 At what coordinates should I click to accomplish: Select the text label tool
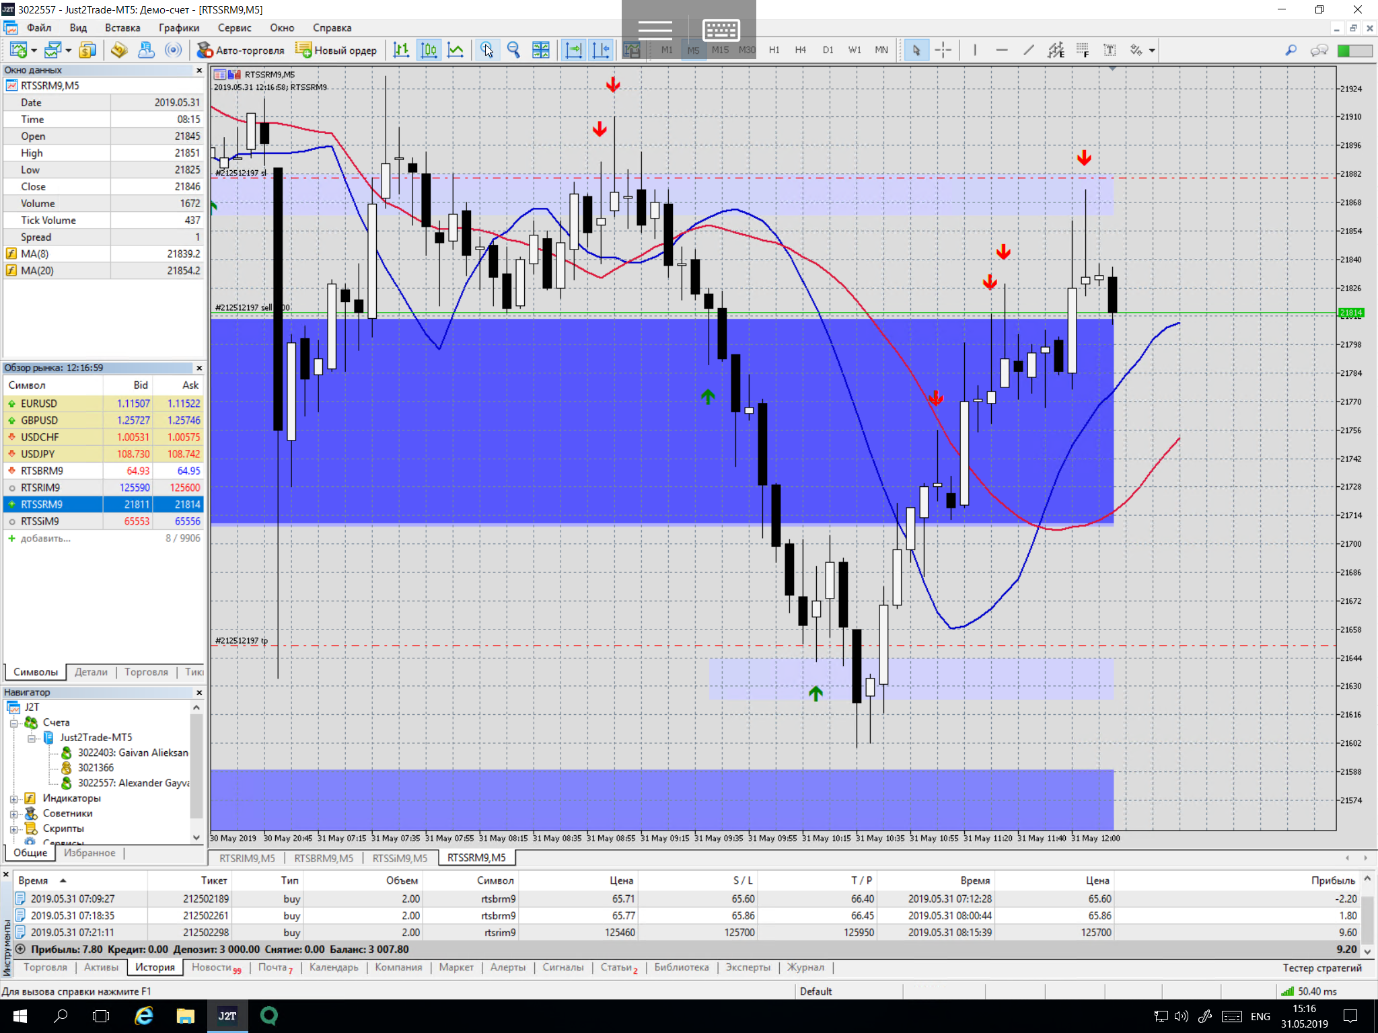(x=1110, y=50)
